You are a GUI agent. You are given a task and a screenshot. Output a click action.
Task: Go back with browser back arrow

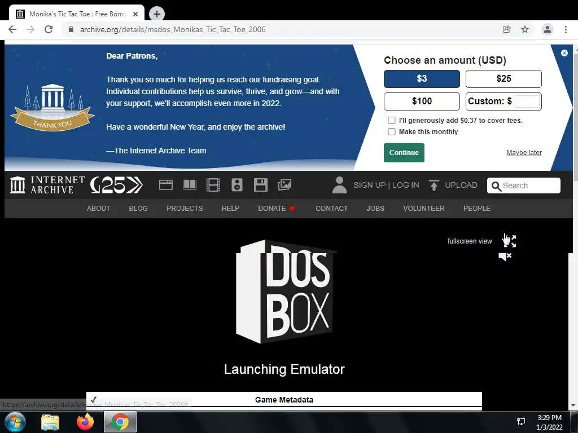pos(12,29)
